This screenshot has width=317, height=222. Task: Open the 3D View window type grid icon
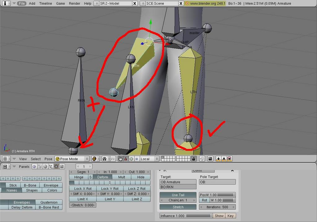[x=6, y=159]
